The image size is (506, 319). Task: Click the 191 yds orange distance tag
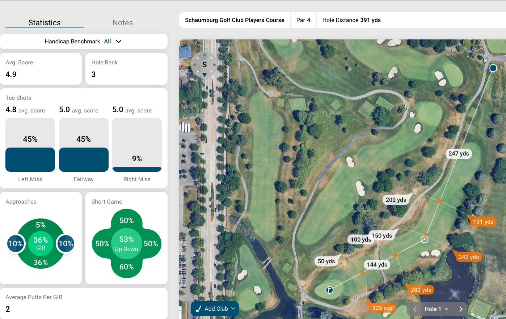pyautogui.click(x=483, y=222)
